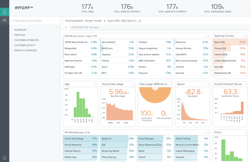Click the tallest bar in Contract Tenure chart
Viewport: 251px width, 162px height.
tap(242, 108)
